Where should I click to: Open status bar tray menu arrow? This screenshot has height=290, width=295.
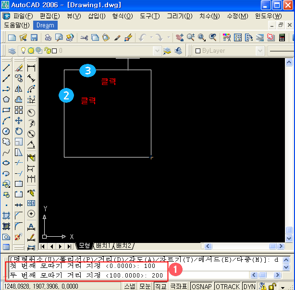pyautogui.click(x=283, y=288)
